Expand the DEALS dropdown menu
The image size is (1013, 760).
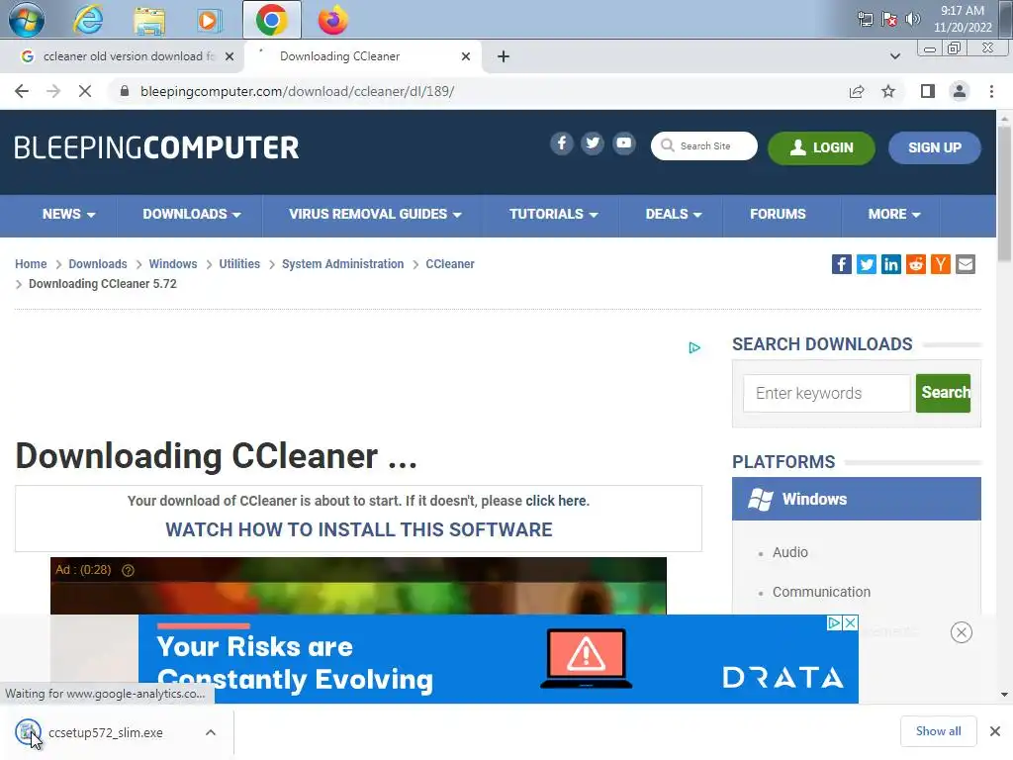pyautogui.click(x=673, y=214)
